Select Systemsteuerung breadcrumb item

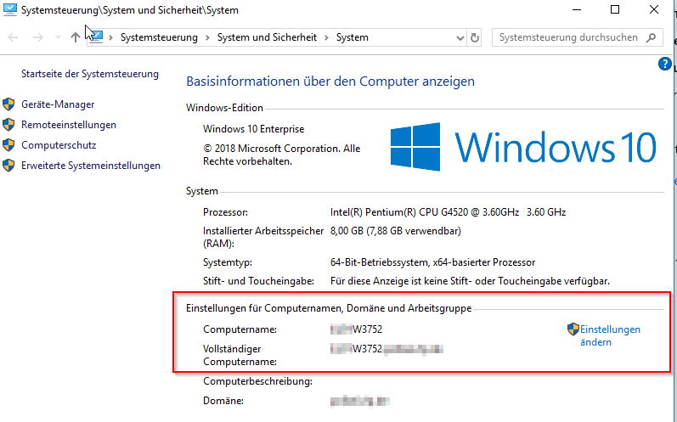pos(158,37)
